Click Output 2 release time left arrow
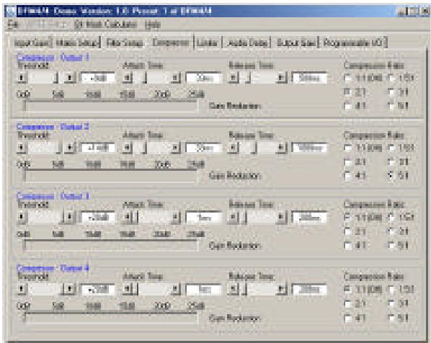This screenshot has width=431, height=343. (x=234, y=148)
